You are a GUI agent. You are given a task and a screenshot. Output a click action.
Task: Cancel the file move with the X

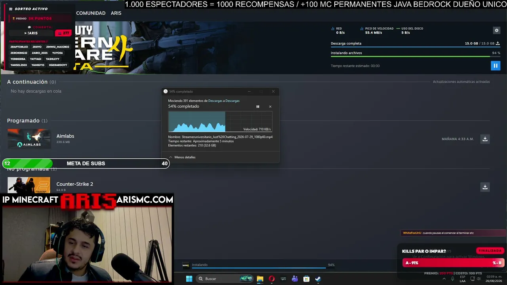click(270, 106)
